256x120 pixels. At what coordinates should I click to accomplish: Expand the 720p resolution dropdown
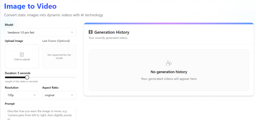point(22,95)
